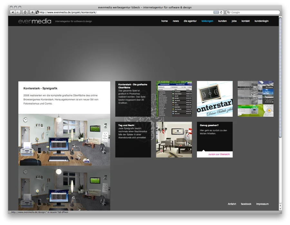The height and width of the screenshot is (225, 290).
Task: Open the Google search magnifier dropdown
Action: point(229,12)
